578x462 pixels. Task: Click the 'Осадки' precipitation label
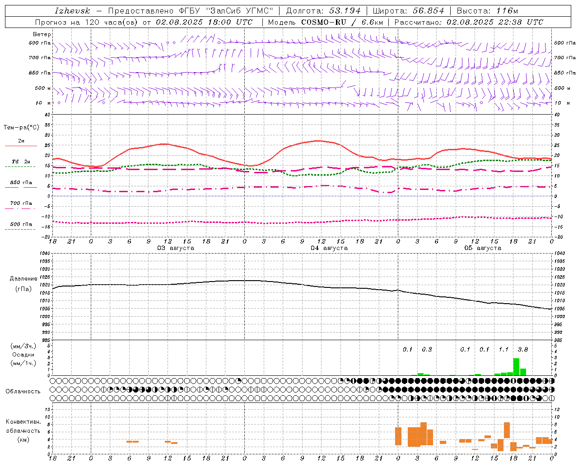point(23,355)
